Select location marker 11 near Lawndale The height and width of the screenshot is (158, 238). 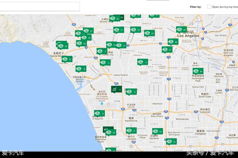(131, 131)
